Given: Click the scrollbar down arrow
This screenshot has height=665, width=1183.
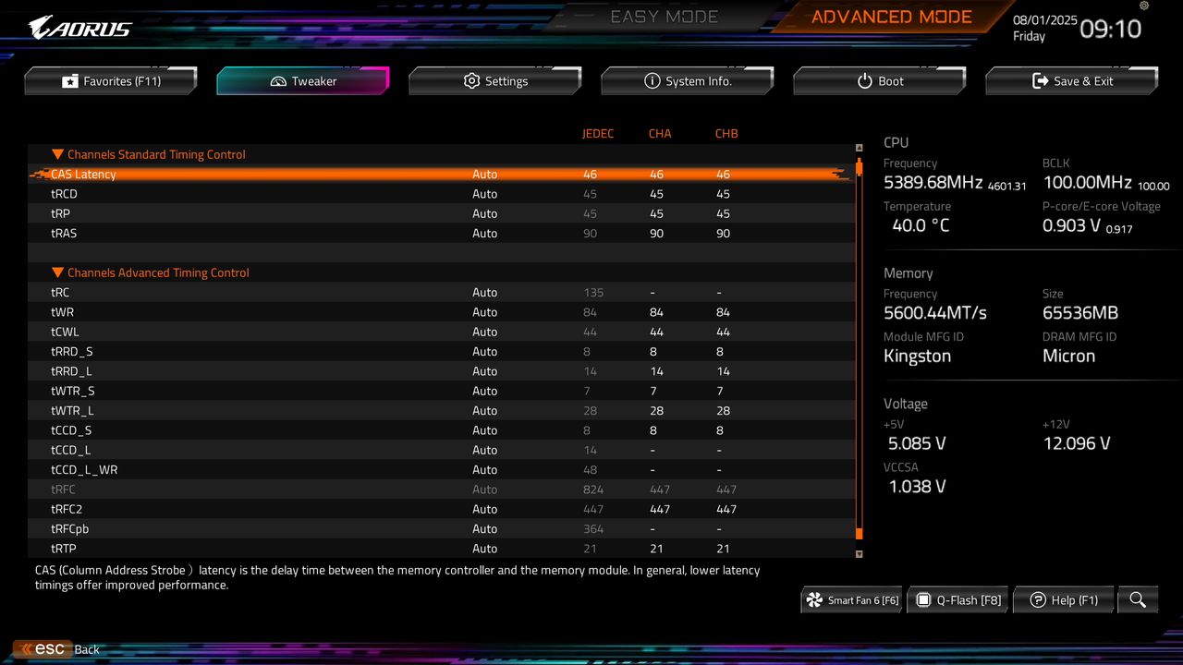Looking at the screenshot, I should click(x=859, y=554).
